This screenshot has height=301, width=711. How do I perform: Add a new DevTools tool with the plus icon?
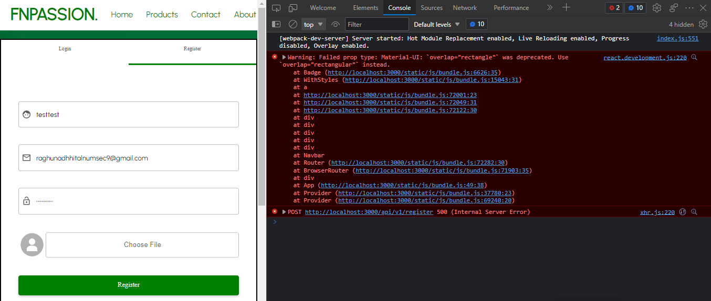[x=566, y=7]
